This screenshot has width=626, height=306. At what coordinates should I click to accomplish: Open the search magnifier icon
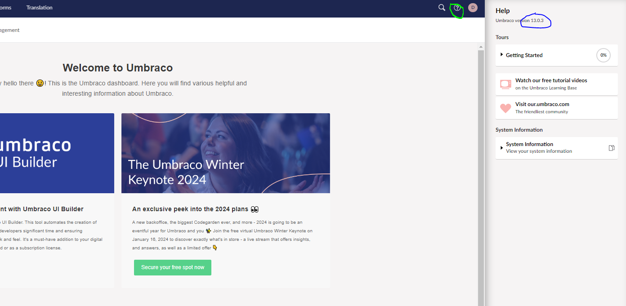point(442,8)
